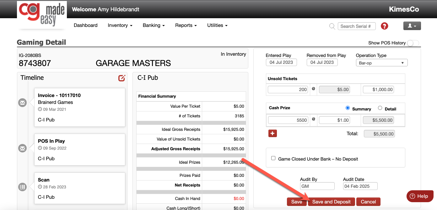This screenshot has width=437, height=210.
Task: Click the unsold tickets quantity field 200
Action: [288, 90]
